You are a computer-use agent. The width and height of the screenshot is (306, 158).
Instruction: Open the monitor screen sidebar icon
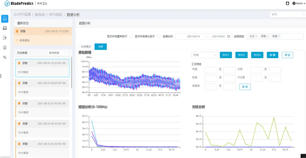pos(5,47)
